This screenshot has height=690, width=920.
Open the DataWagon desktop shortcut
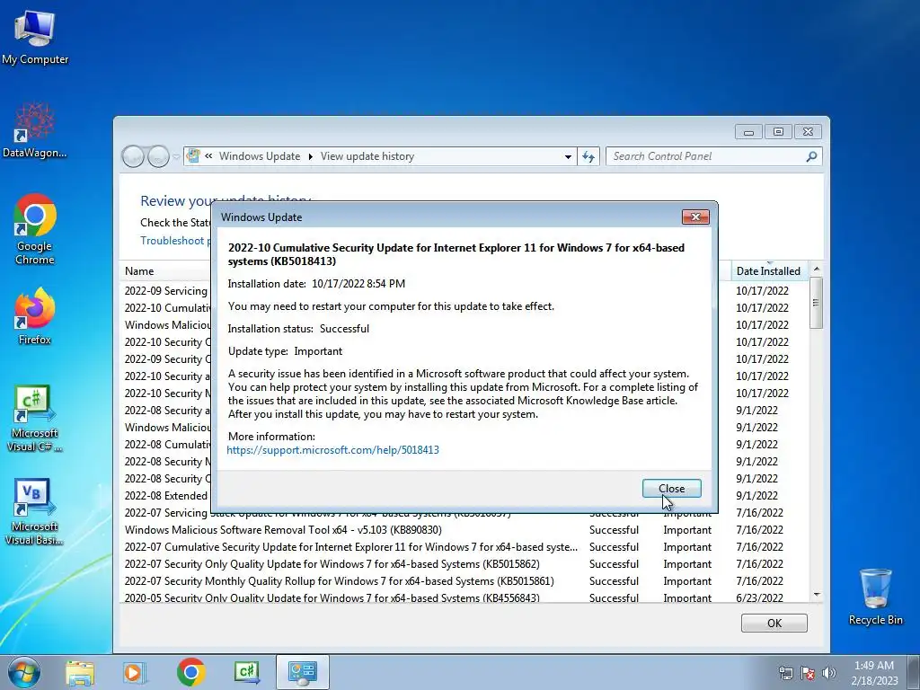tap(35, 130)
